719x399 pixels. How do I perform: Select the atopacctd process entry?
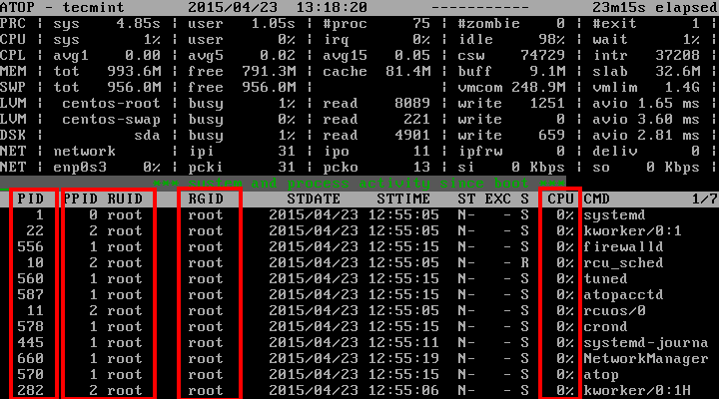click(621, 294)
